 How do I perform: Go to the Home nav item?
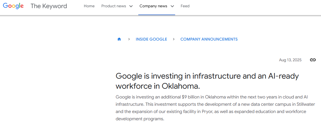[x=89, y=6]
